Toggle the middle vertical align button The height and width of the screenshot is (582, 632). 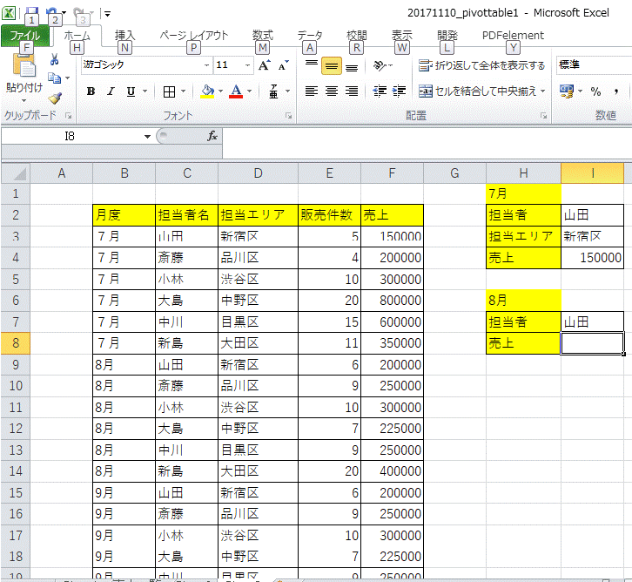click(331, 66)
